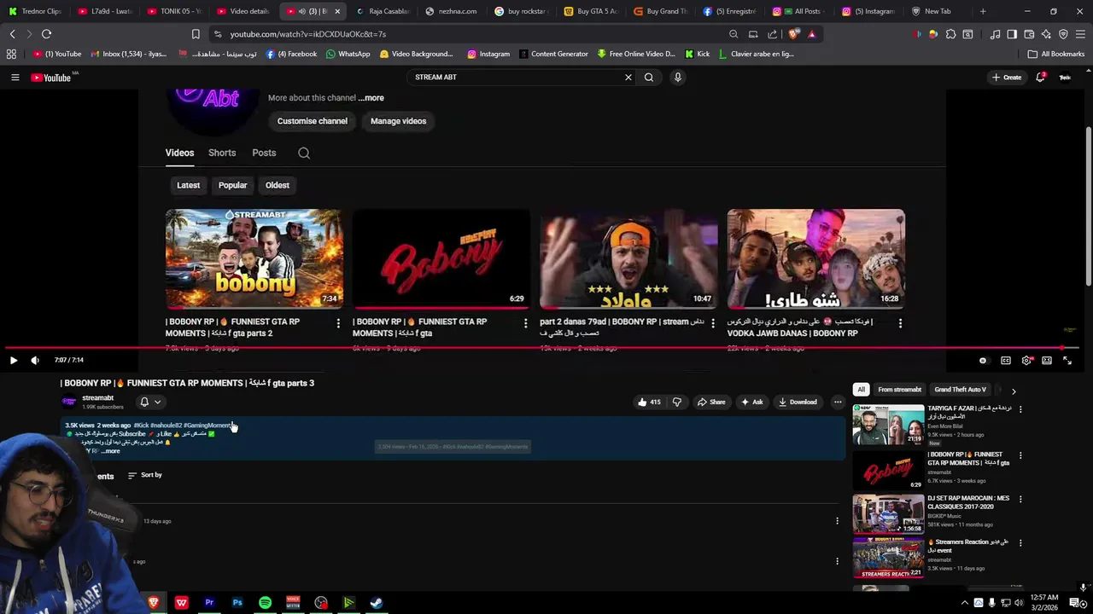1093x614 pixels.
Task: Open Spotify from the taskbar
Action: 265,603
